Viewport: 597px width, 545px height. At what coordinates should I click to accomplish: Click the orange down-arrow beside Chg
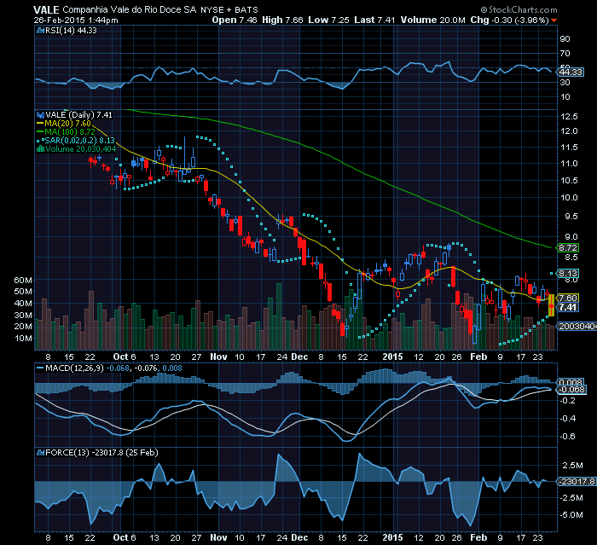tap(554, 20)
